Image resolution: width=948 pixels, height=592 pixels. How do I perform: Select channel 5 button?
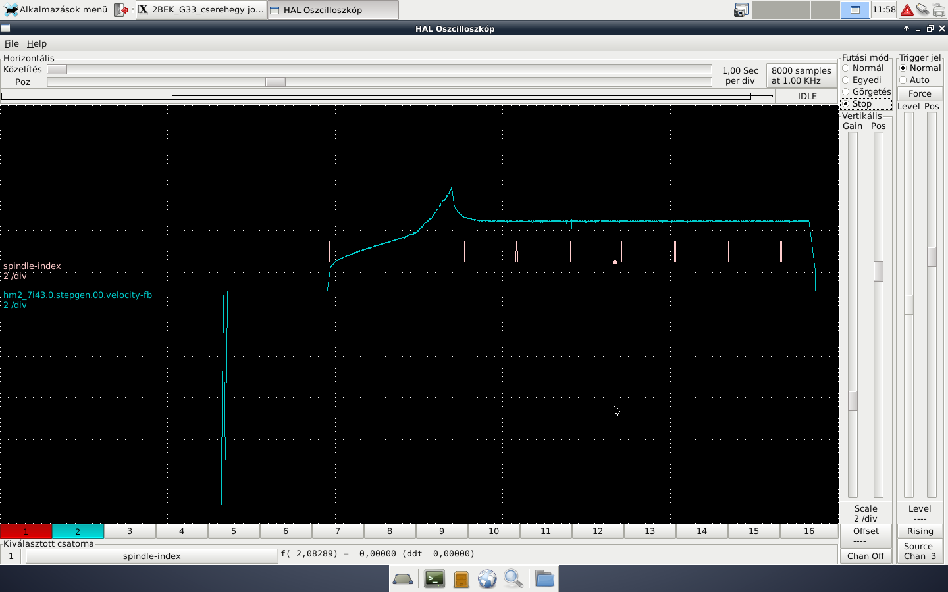pyautogui.click(x=234, y=531)
